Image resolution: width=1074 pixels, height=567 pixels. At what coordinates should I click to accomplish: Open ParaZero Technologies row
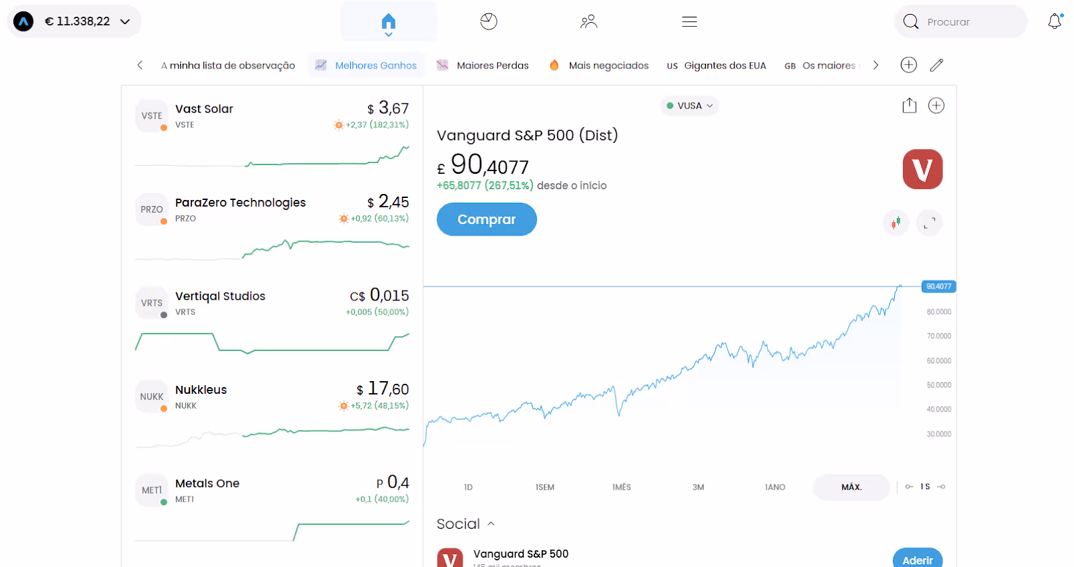point(272,227)
